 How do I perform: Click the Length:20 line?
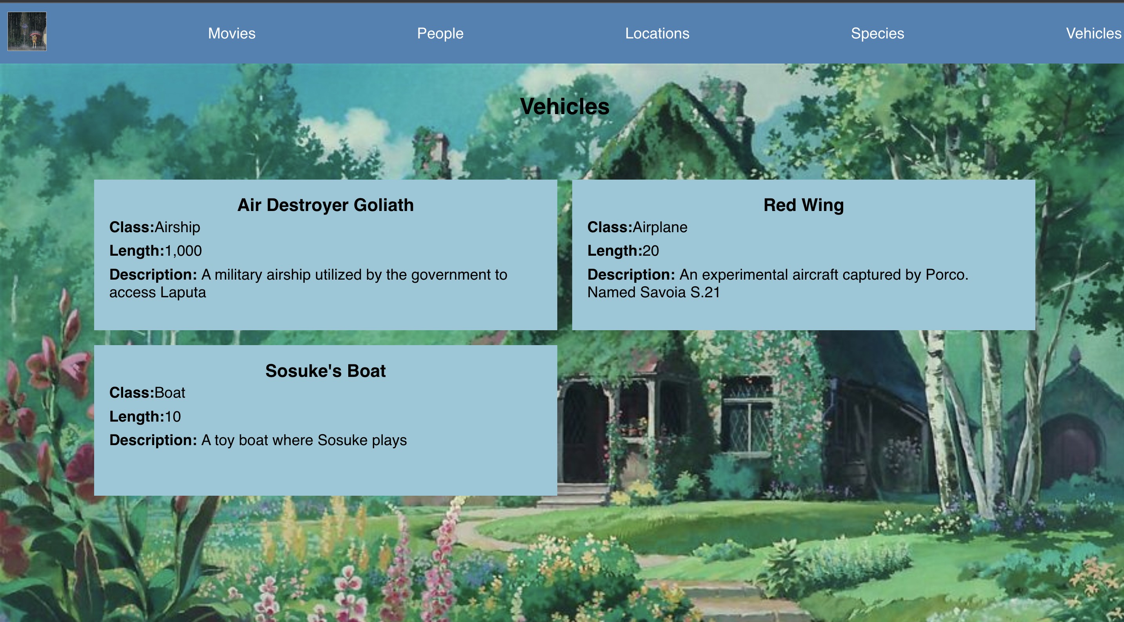pyautogui.click(x=623, y=251)
